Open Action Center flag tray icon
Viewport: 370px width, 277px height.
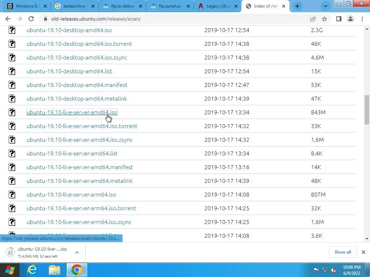coord(316,270)
